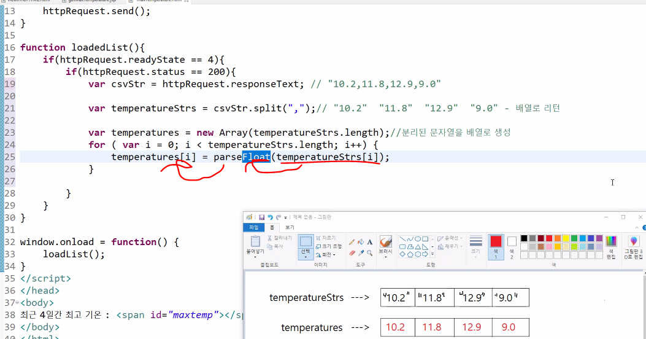Click 'loadList();' call on line 33
Screen dimensions: 646x339
click(74, 254)
